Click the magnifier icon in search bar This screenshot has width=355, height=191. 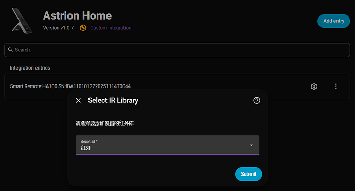tap(10, 50)
